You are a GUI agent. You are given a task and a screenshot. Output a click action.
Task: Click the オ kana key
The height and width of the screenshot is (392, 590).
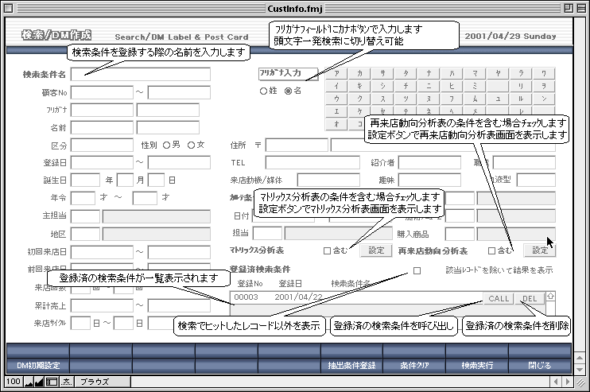(x=336, y=124)
